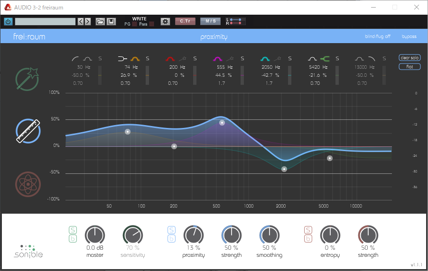The width and height of the screenshot is (428, 271).
Task: Toggle the WRITE PG checkbox
Action: [x=134, y=24]
